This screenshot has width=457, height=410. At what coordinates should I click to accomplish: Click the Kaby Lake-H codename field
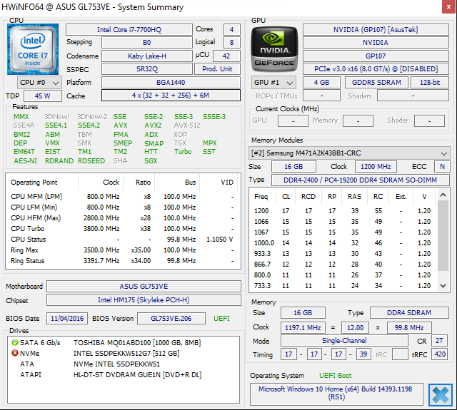tap(147, 56)
